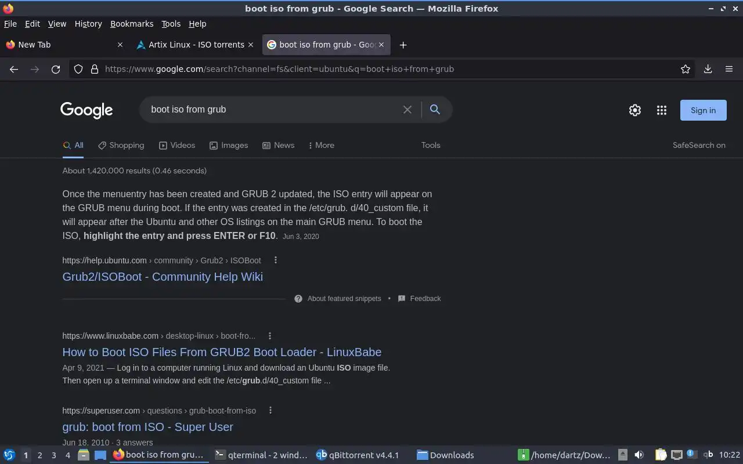
Task: Open the File menu
Action: (10, 24)
